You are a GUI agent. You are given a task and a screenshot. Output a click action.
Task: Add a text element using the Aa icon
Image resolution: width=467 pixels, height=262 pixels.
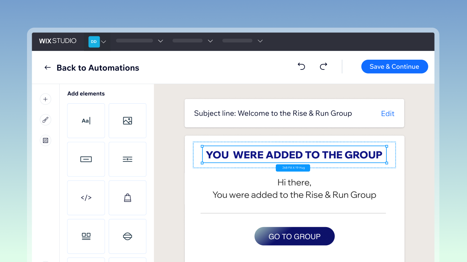tap(86, 120)
